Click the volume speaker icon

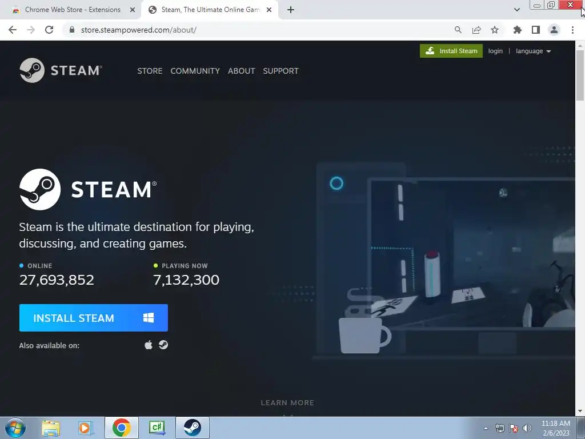click(527, 428)
